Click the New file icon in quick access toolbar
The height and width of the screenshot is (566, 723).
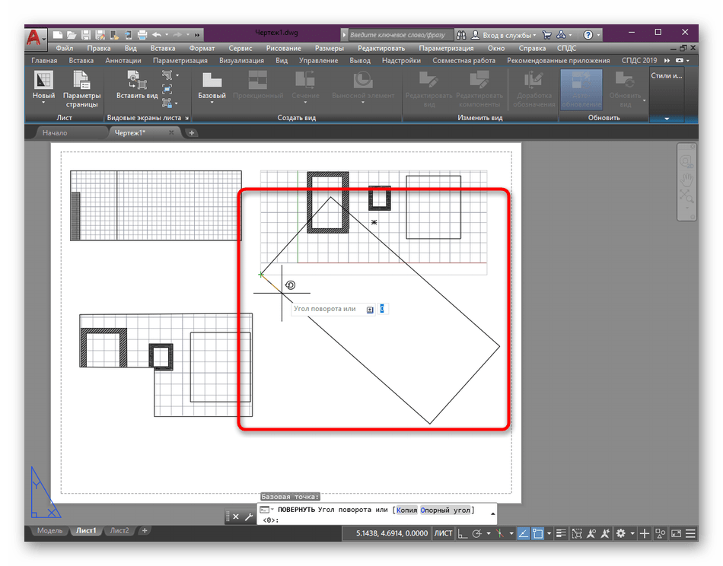58,34
